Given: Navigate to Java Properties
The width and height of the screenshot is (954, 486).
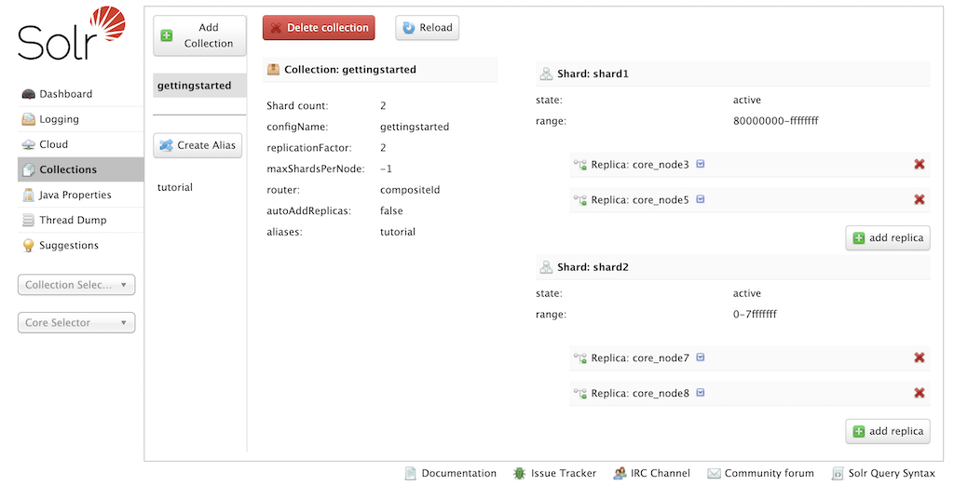Looking at the screenshot, I should coord(75,195).
